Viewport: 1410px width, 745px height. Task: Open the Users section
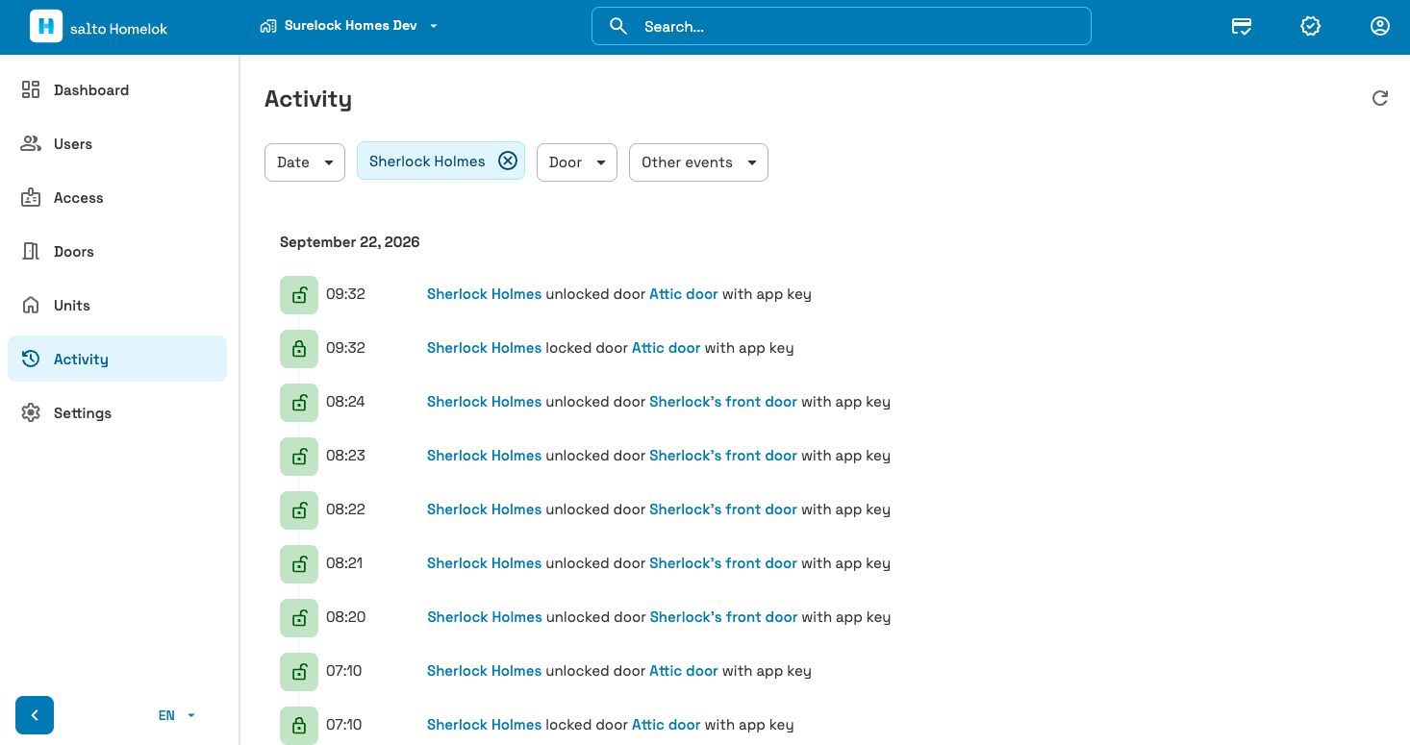117,144
